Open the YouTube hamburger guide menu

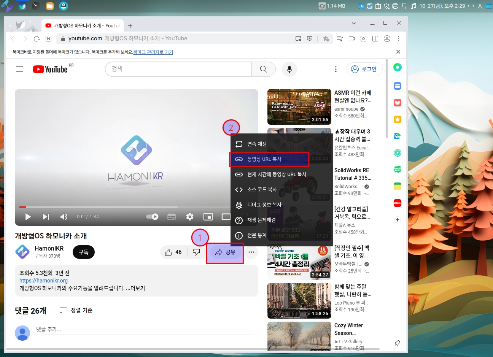(x=19, y=69)
